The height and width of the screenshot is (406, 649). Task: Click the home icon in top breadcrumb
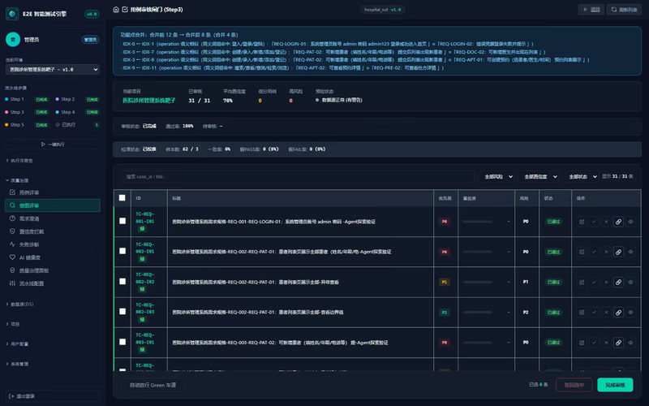116,9
